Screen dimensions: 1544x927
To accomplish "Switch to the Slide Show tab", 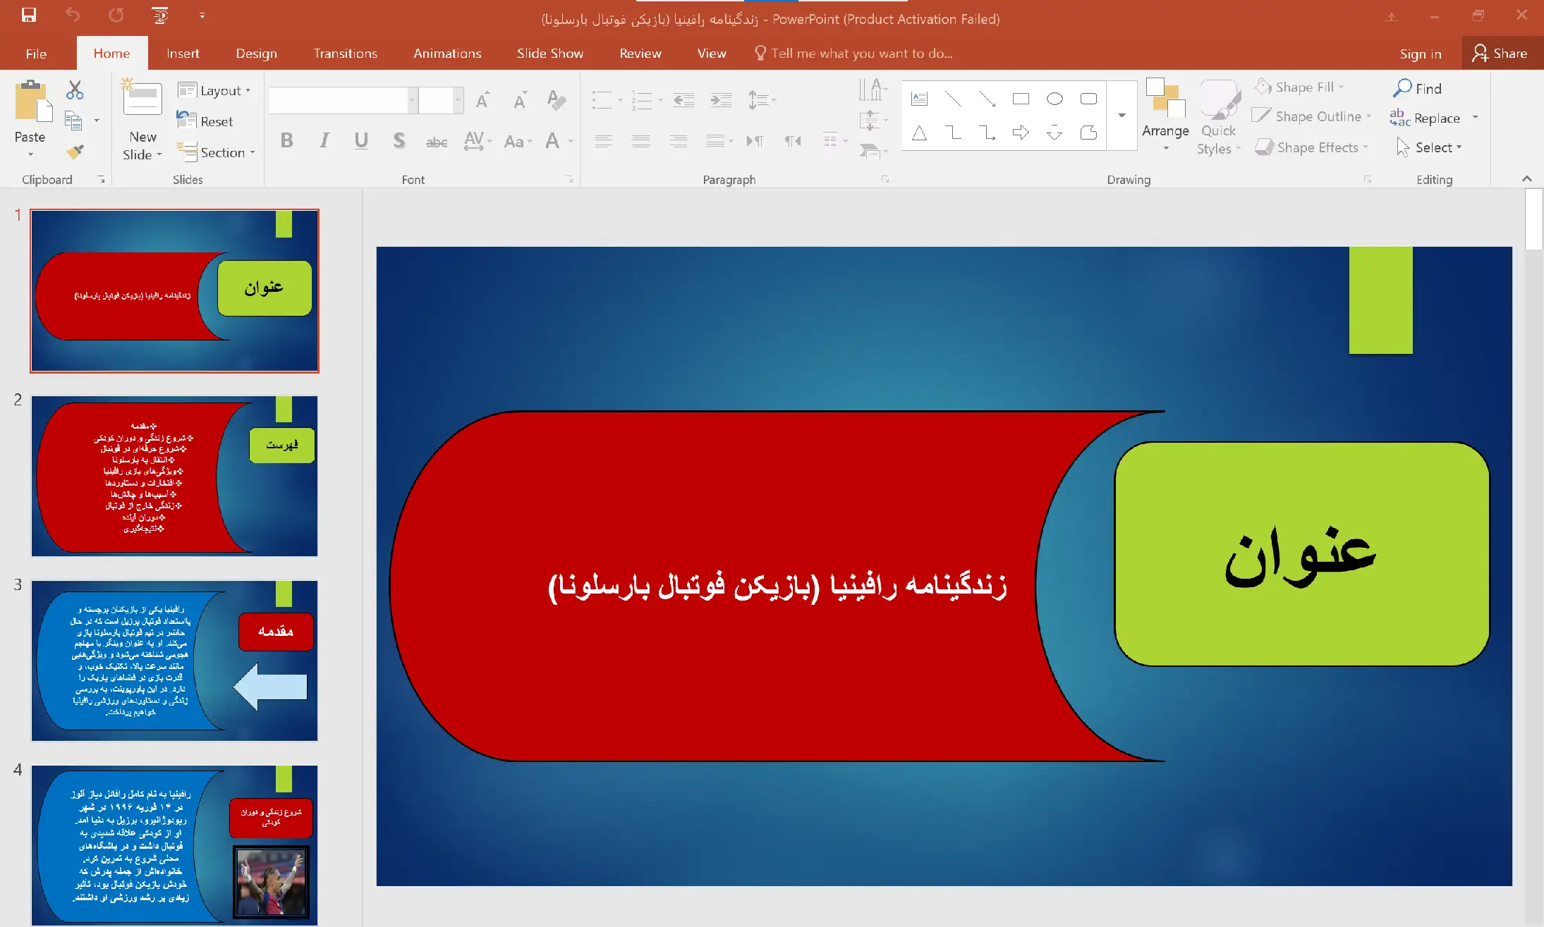I will 549,54.
